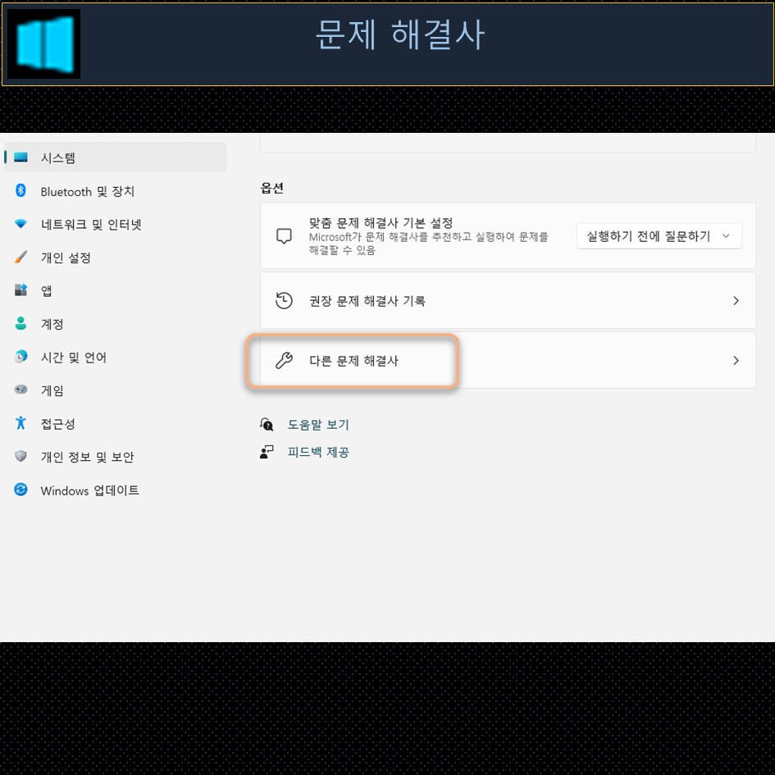
Task: Click the 시간 및 언어 globe clock icon
Action: [x=21, y=357]
